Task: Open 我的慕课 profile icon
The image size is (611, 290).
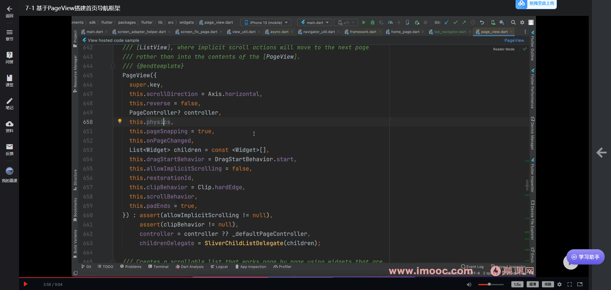Action: pyautogui.click(x=10, y=175)
